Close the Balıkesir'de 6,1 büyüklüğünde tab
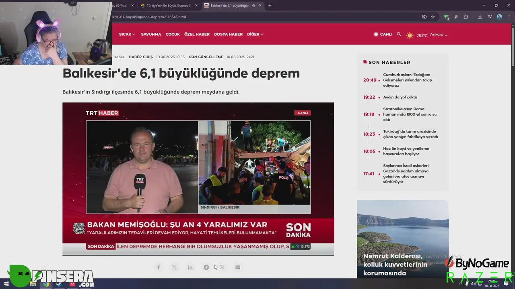 point(260,6)
